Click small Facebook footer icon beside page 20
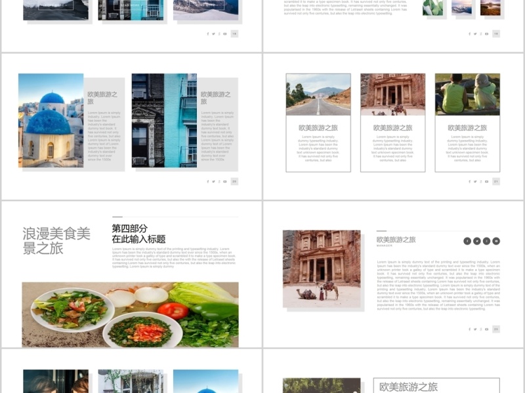This screenshot has height=393, width=525. (208, 181)
